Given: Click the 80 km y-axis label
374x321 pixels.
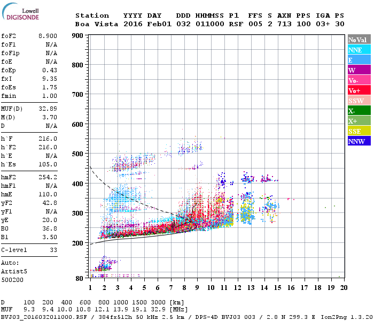Looking at the screenshot, I should [80, 279].
